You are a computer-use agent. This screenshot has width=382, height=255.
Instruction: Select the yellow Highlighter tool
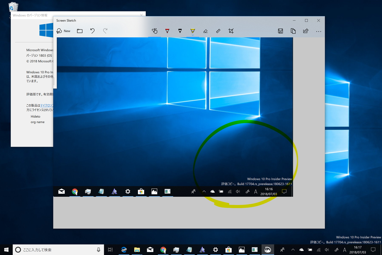(x=193, y=30)
